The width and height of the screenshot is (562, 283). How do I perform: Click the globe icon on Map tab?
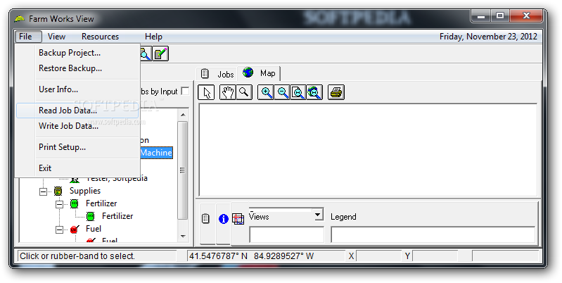click(248, 73)
